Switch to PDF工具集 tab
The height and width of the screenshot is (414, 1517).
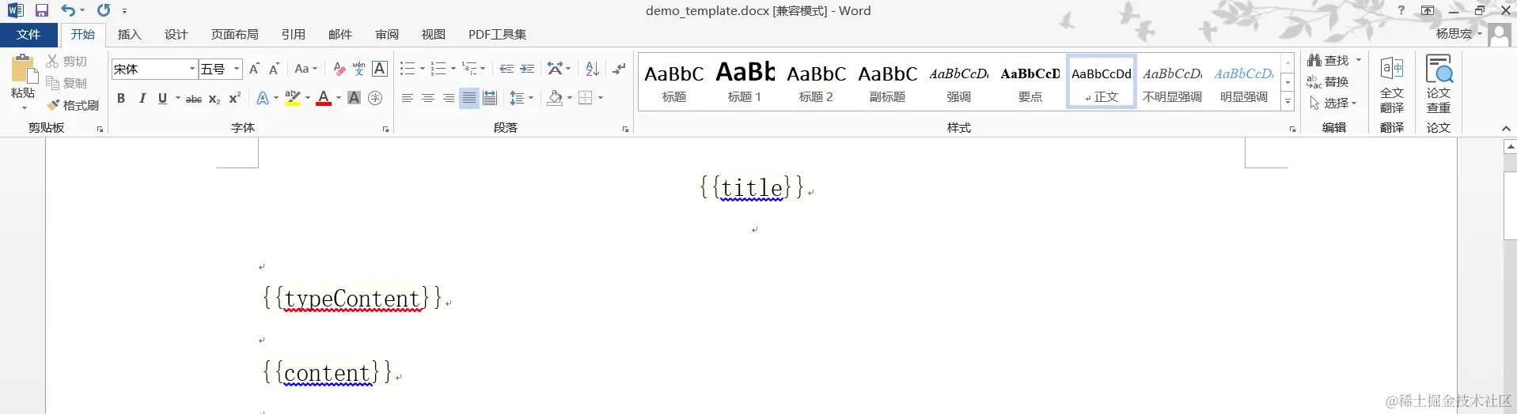tap(497, 35)
